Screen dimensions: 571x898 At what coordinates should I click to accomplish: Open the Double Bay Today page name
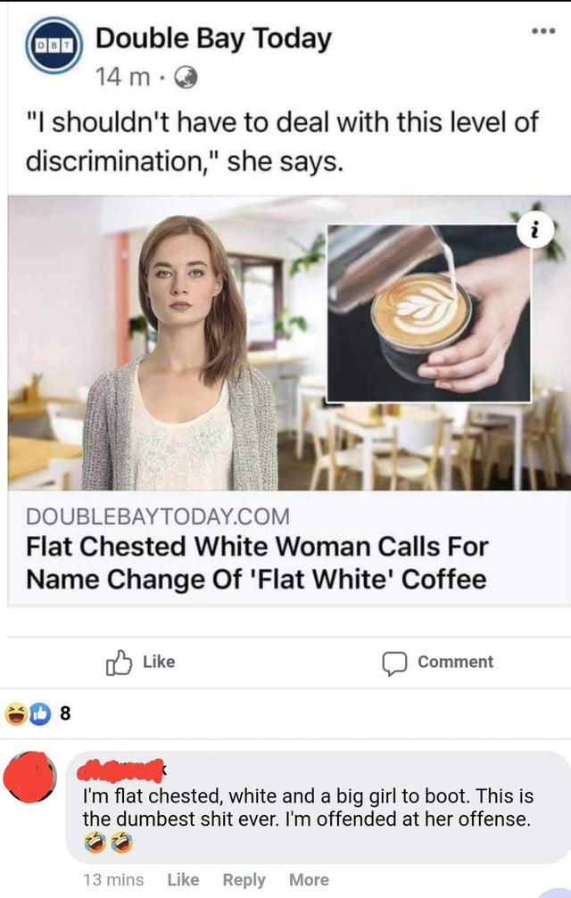(x=213, y=38)
